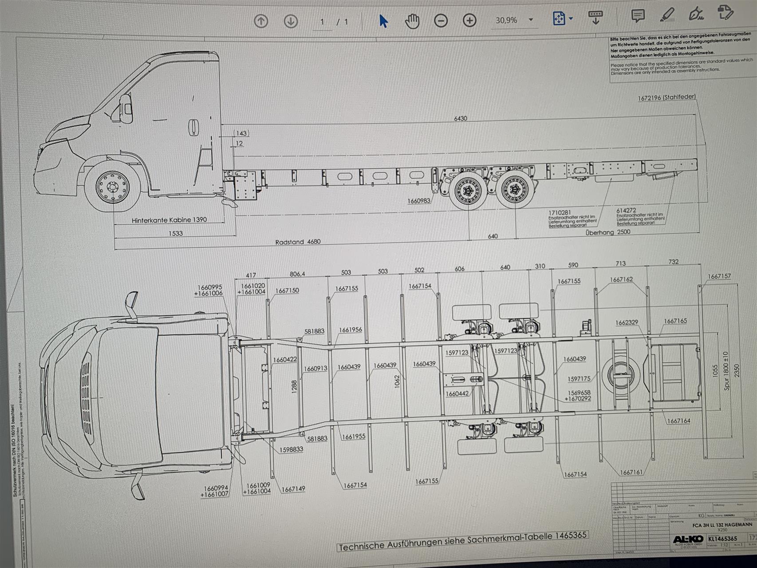
Task: Click the 30,9% zoom value field
Action: click(506, 20)
